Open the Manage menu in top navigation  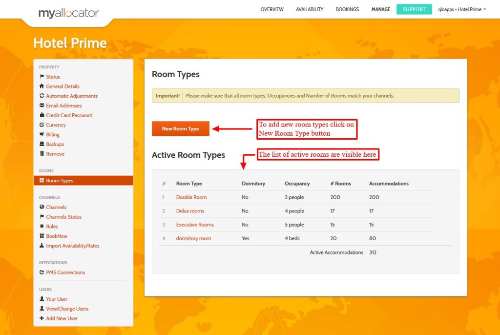click(x=380, y=9)
